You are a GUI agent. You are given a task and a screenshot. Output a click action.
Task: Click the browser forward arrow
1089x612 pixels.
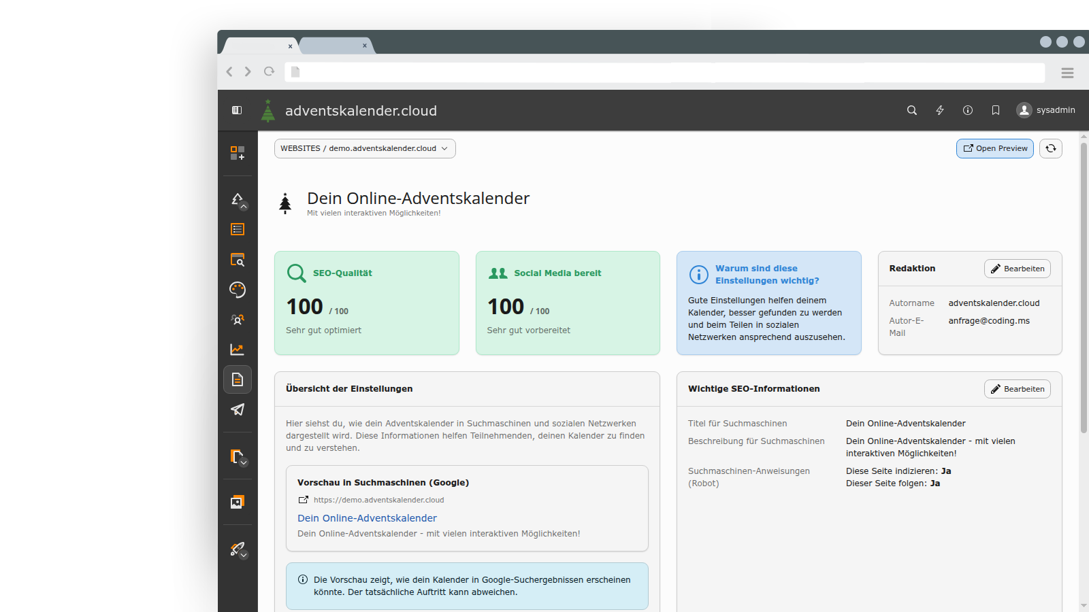248,71
